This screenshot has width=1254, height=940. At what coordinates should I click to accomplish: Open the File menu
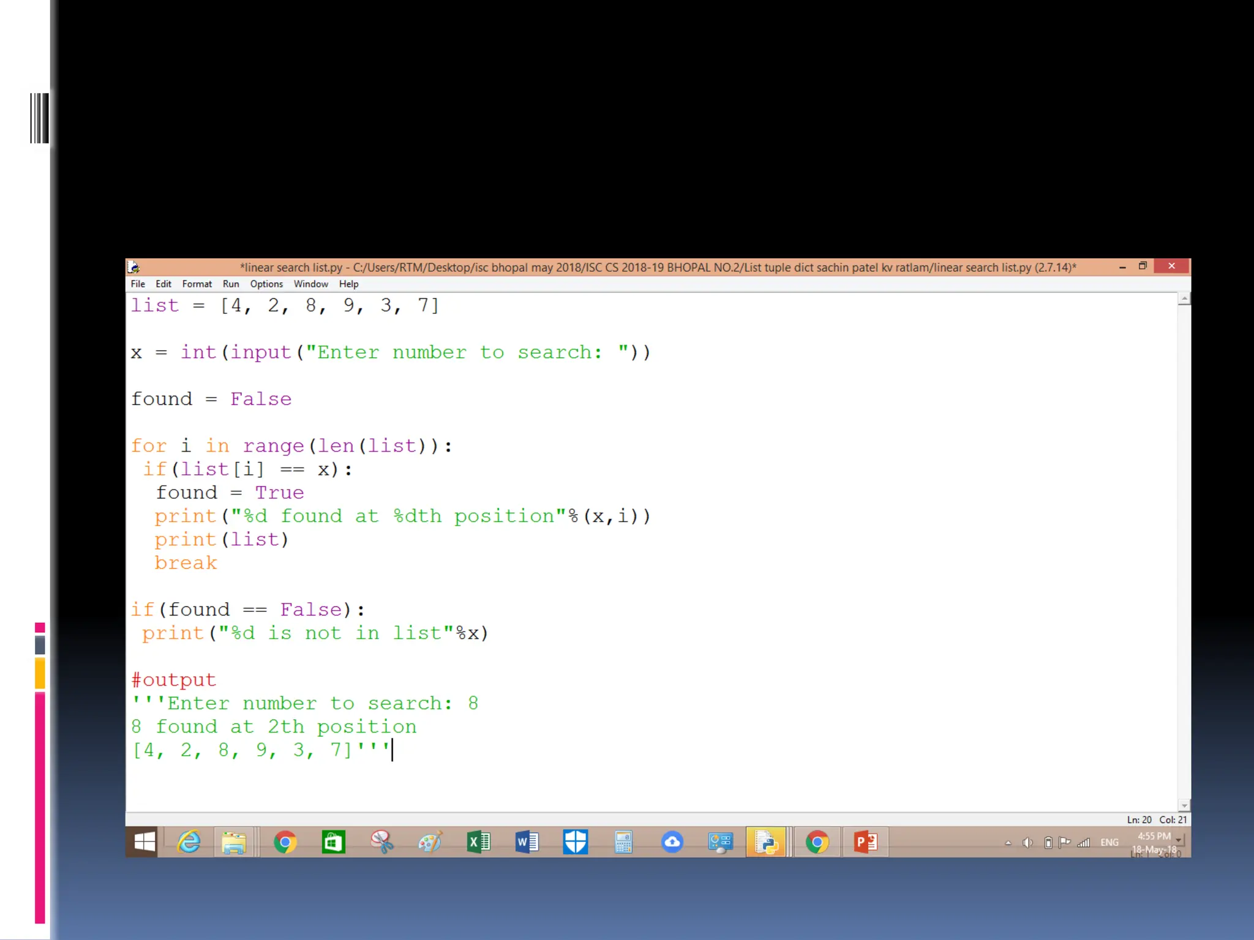(x=138, y=284)
